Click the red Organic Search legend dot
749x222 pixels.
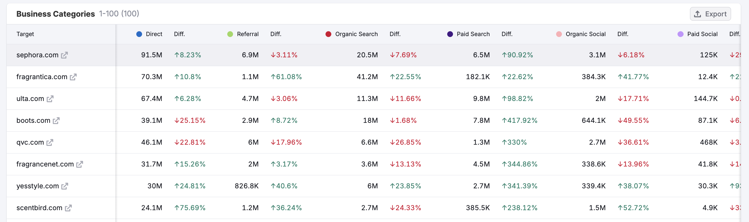[328, 34]
